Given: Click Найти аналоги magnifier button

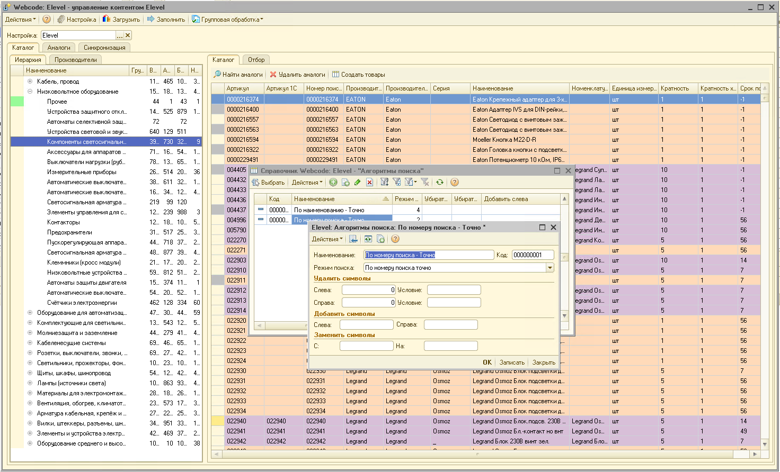Looking at the screenshot, I should click(217, 75).
